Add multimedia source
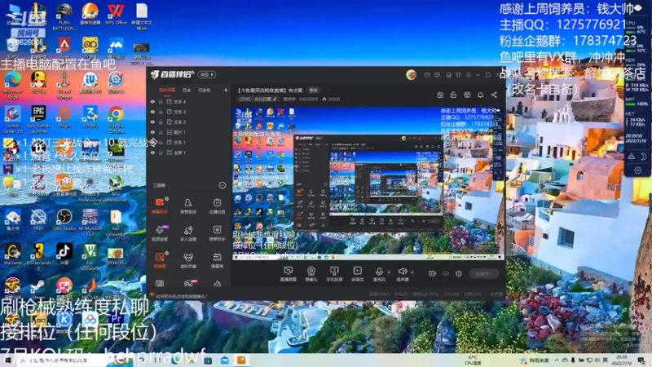 (x=357, y=274)
